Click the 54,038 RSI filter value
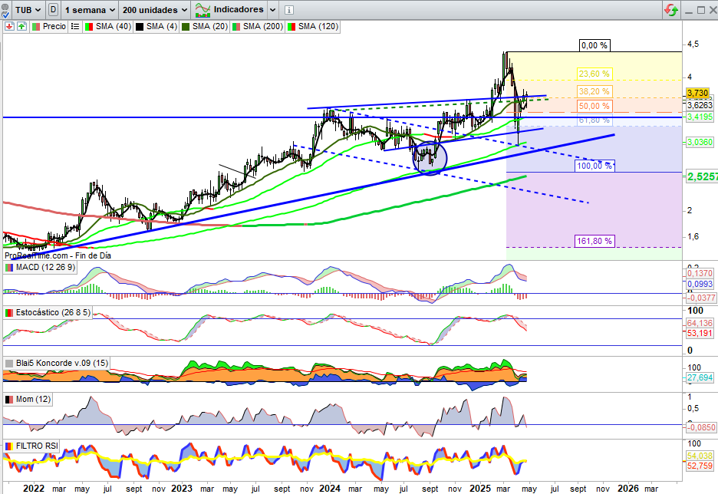 [700, 456]
